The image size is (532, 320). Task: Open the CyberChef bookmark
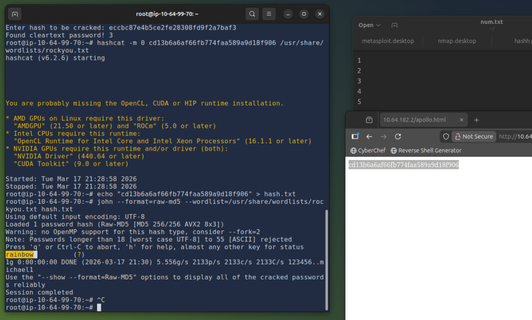(368, 150)
